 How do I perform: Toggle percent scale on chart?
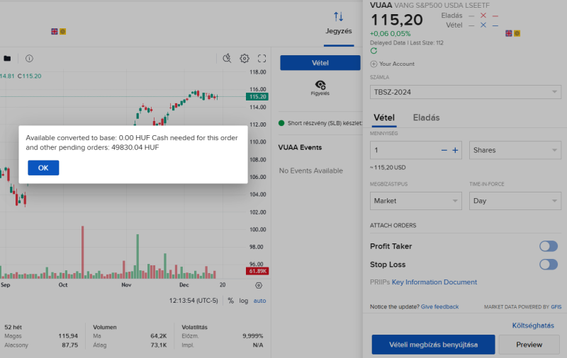pyautogui.click(x=231, y=301)
